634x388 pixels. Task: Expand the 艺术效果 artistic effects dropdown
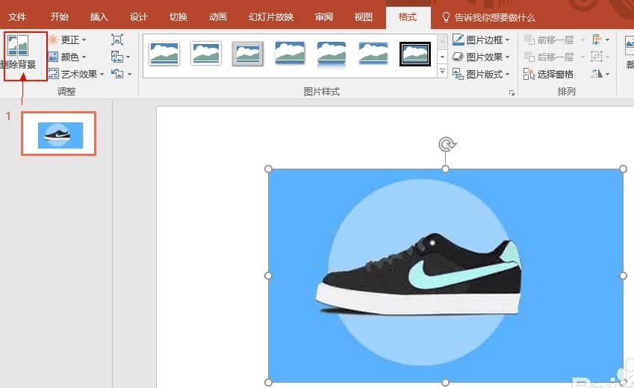(x=76, y=74)
